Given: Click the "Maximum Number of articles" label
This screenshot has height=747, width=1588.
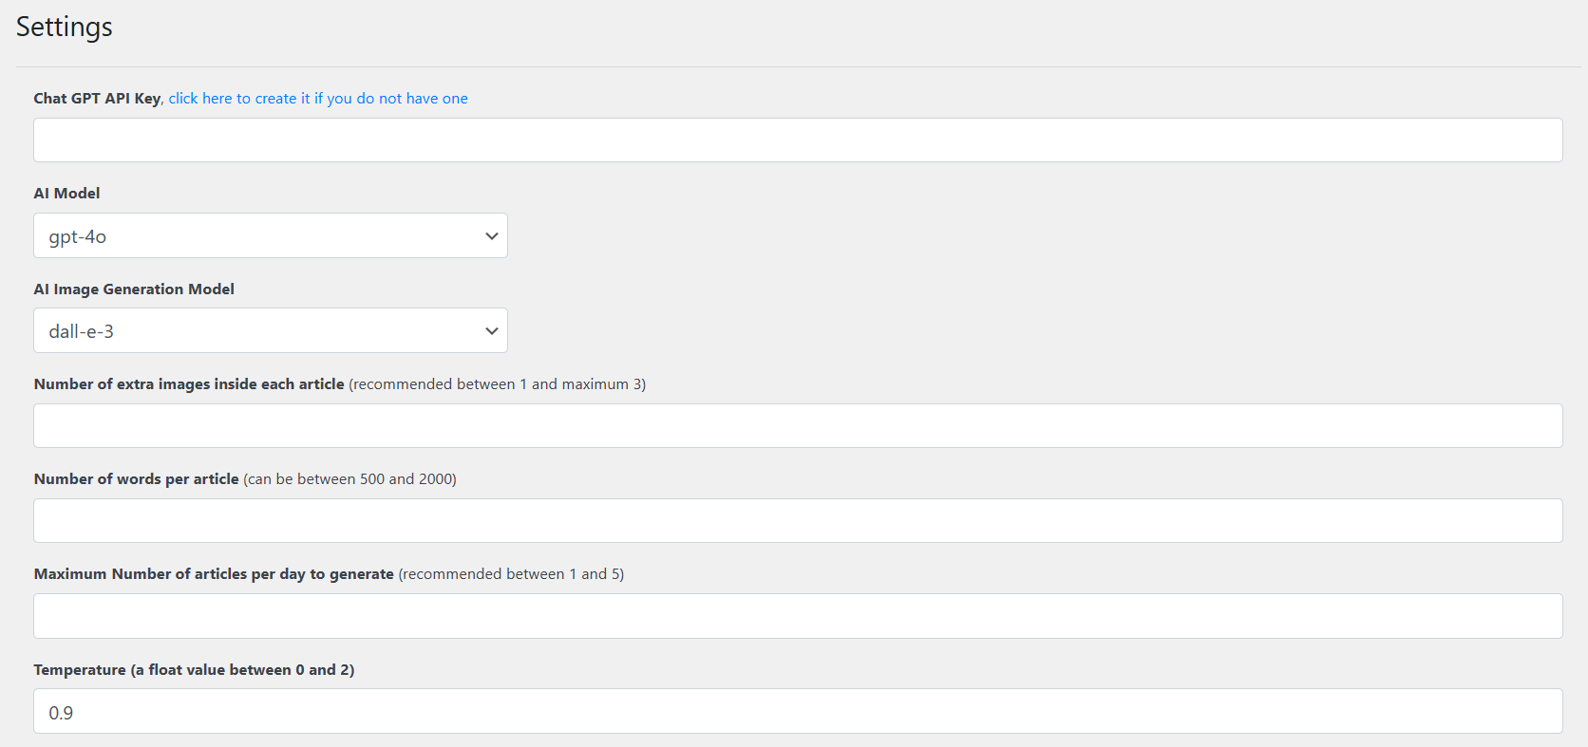Looking at the screenshot, I should click(214, 574).
